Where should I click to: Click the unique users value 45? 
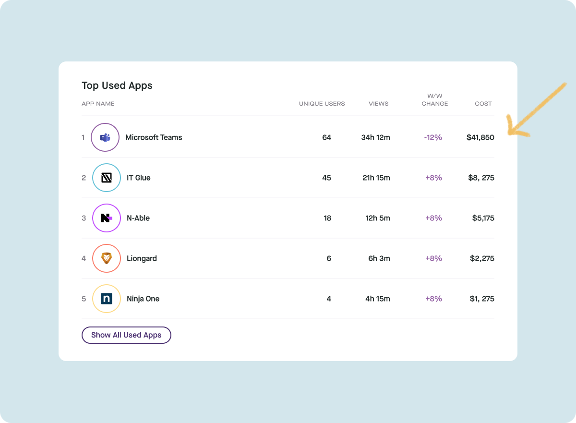pos(327,178)
